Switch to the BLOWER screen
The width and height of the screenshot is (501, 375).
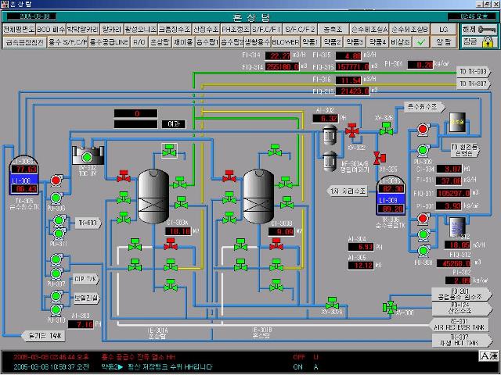pyautogui.click(x=286, y=41)
